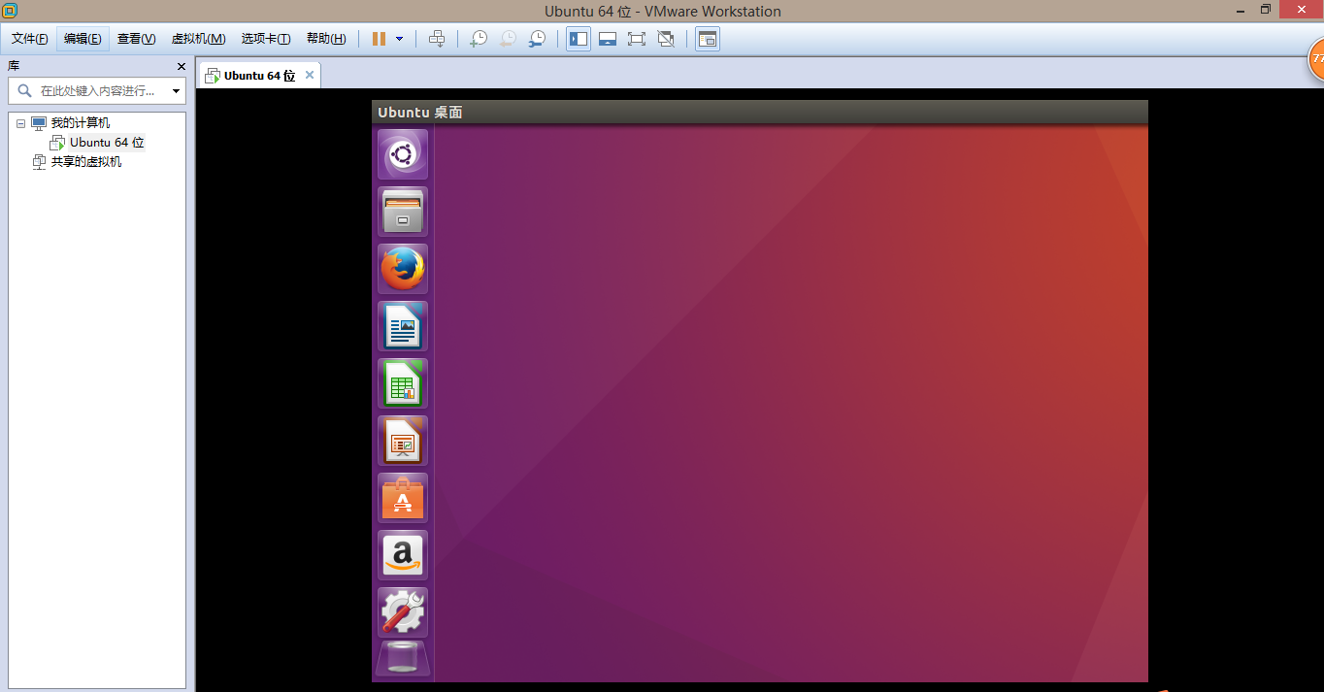The image size is (1324, 692).
Task: Open the 虚拟机(M) menu
Action: point(199,39)
